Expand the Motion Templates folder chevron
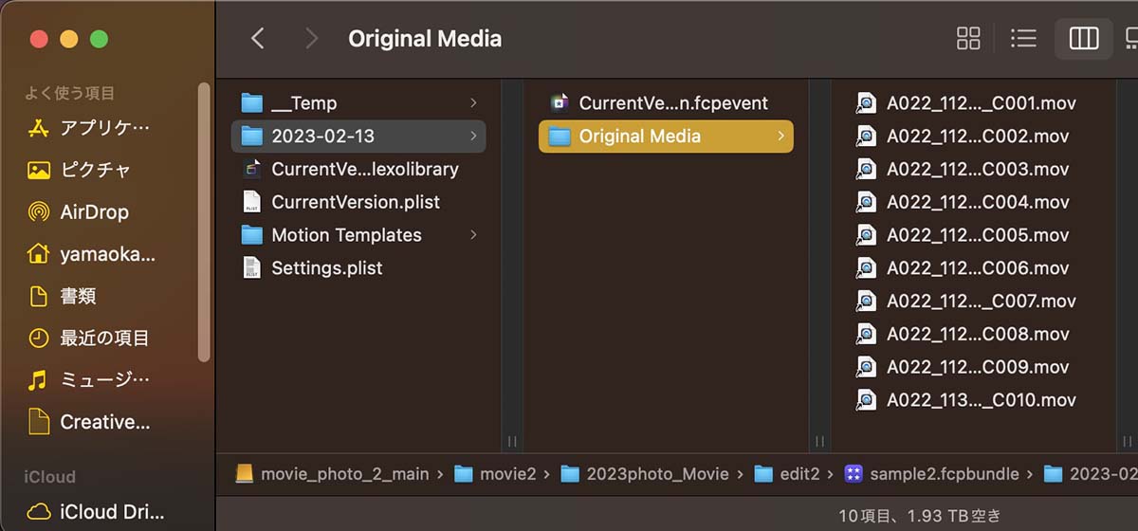This screenshot has height=531, width=1138. pos(473,234)
